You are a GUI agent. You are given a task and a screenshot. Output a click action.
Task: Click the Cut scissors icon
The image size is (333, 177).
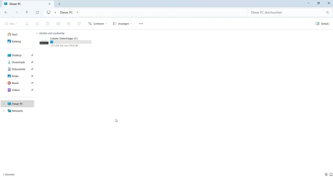click(x=27, y=24)
